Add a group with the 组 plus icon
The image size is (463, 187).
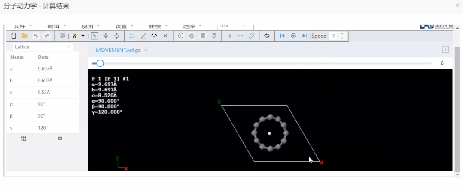[60, 139]
